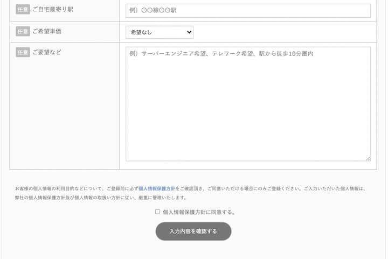Click the 任意 badge beside ご要望など

tap(23, 52)
